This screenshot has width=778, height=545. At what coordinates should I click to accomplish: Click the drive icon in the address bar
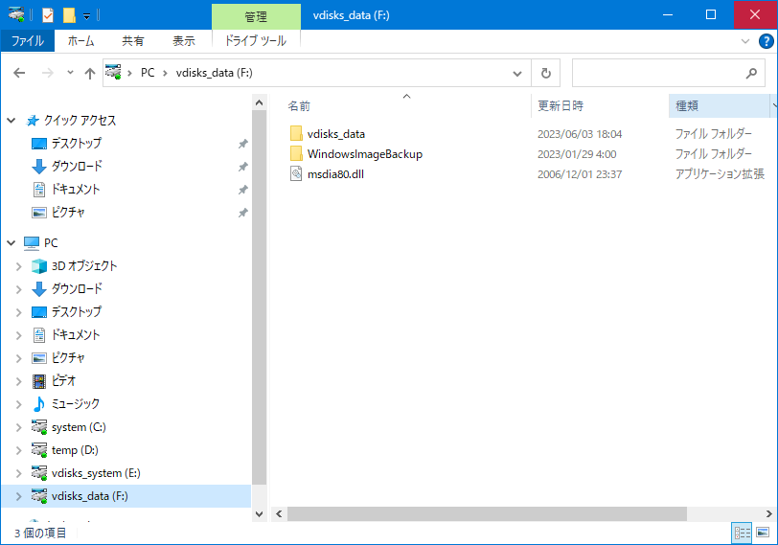(x=113, y=73)
